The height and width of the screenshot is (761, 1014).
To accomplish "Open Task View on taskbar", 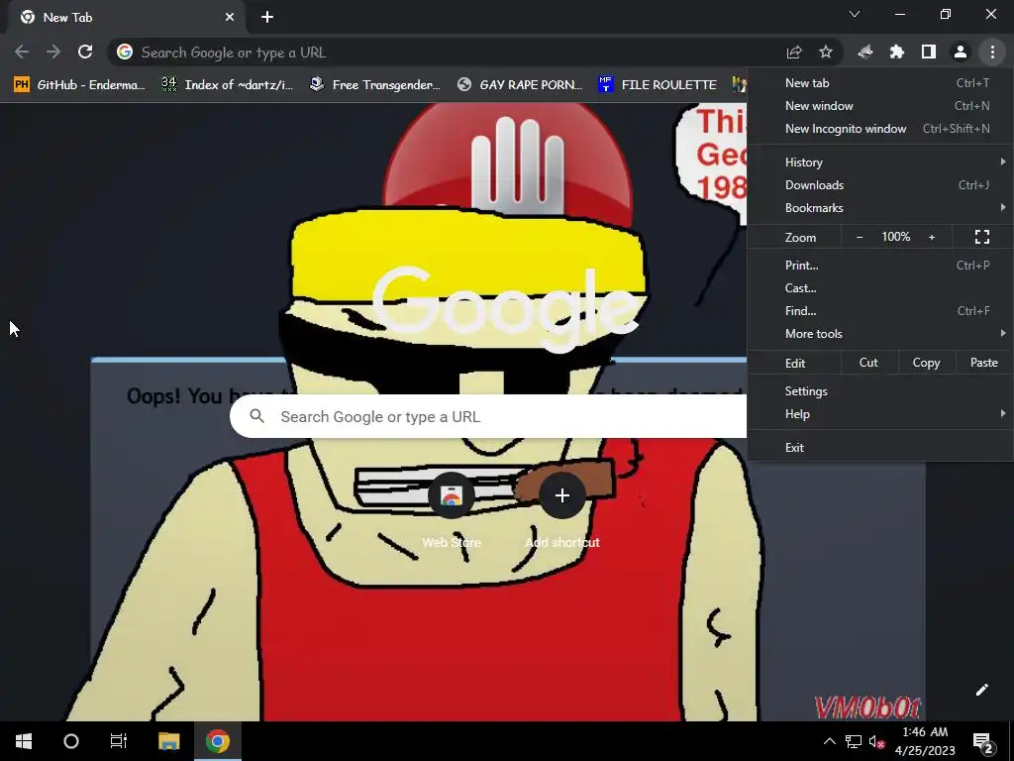I will [119, 741].
